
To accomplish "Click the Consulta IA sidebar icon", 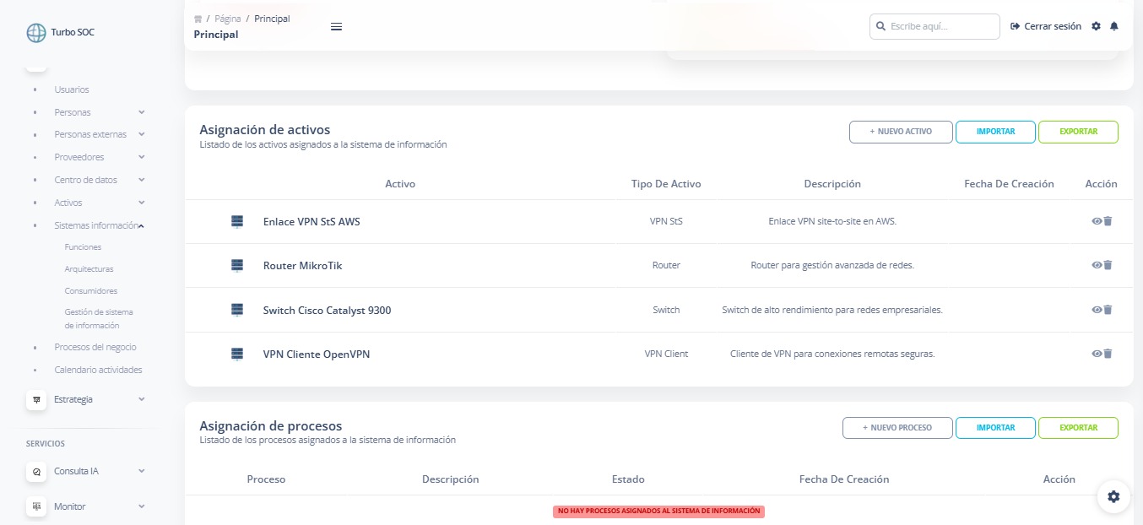I will tap(36, 471).
